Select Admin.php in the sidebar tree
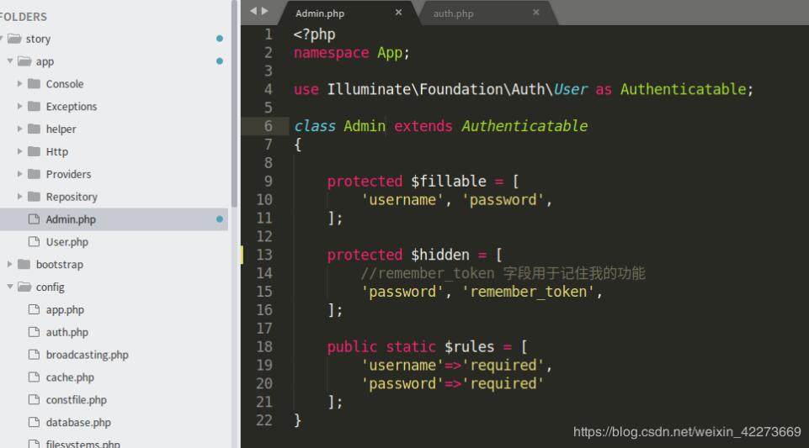 pos(71,219)
